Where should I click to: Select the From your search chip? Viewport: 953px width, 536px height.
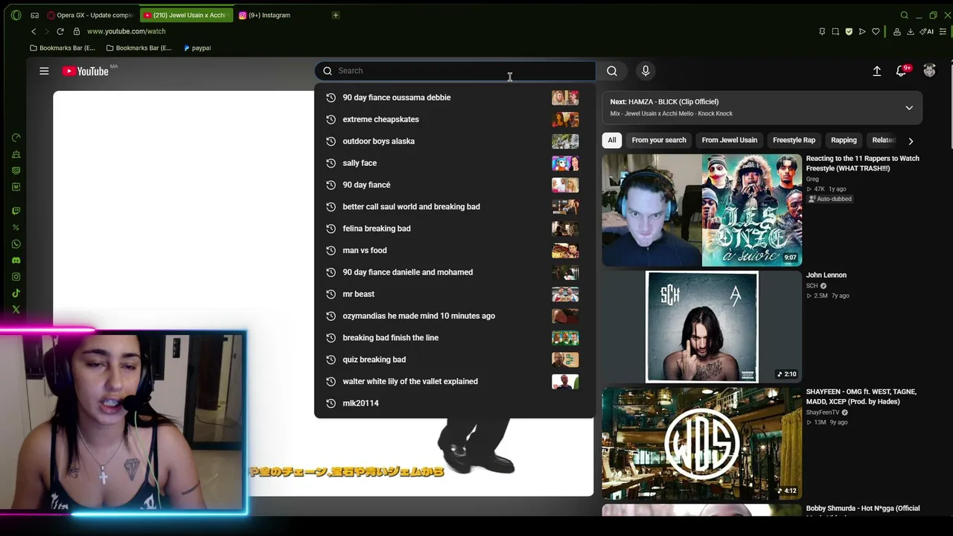tap(659, 140)
